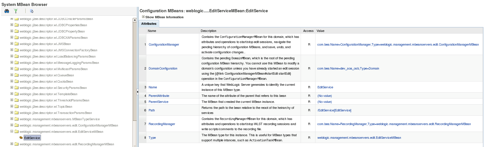Click the Refresh icon in the MBean toolbar

[x=32, y=11]
